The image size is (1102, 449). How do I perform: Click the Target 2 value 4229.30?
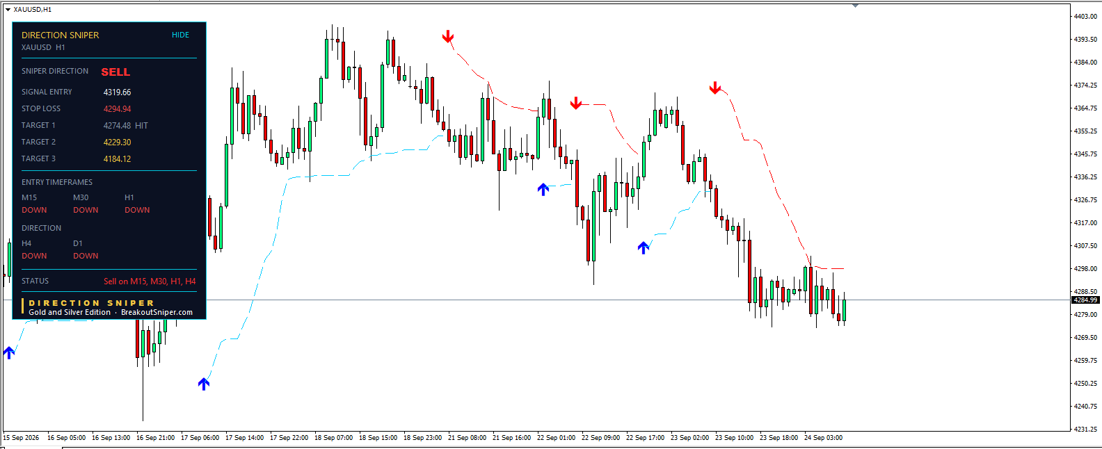point(117,142)
